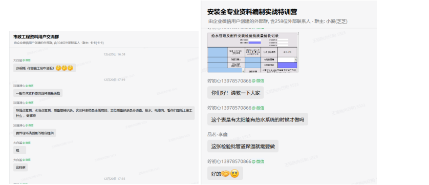Click the long message starting with 导线点复测

(104, 113)
